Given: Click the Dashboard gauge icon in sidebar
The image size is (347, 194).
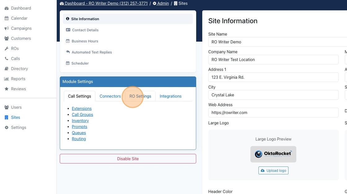Looking at the screenshot, I should click(x=7, y=8).
